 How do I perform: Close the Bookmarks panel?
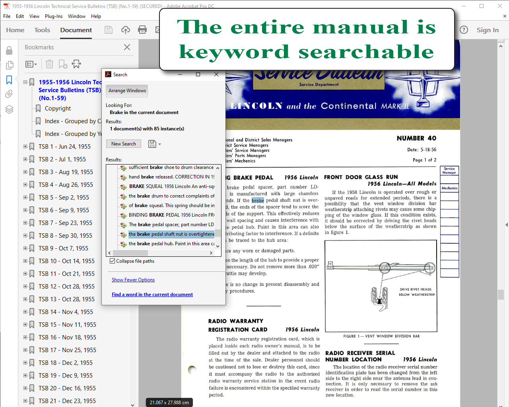tap(127, 47)
